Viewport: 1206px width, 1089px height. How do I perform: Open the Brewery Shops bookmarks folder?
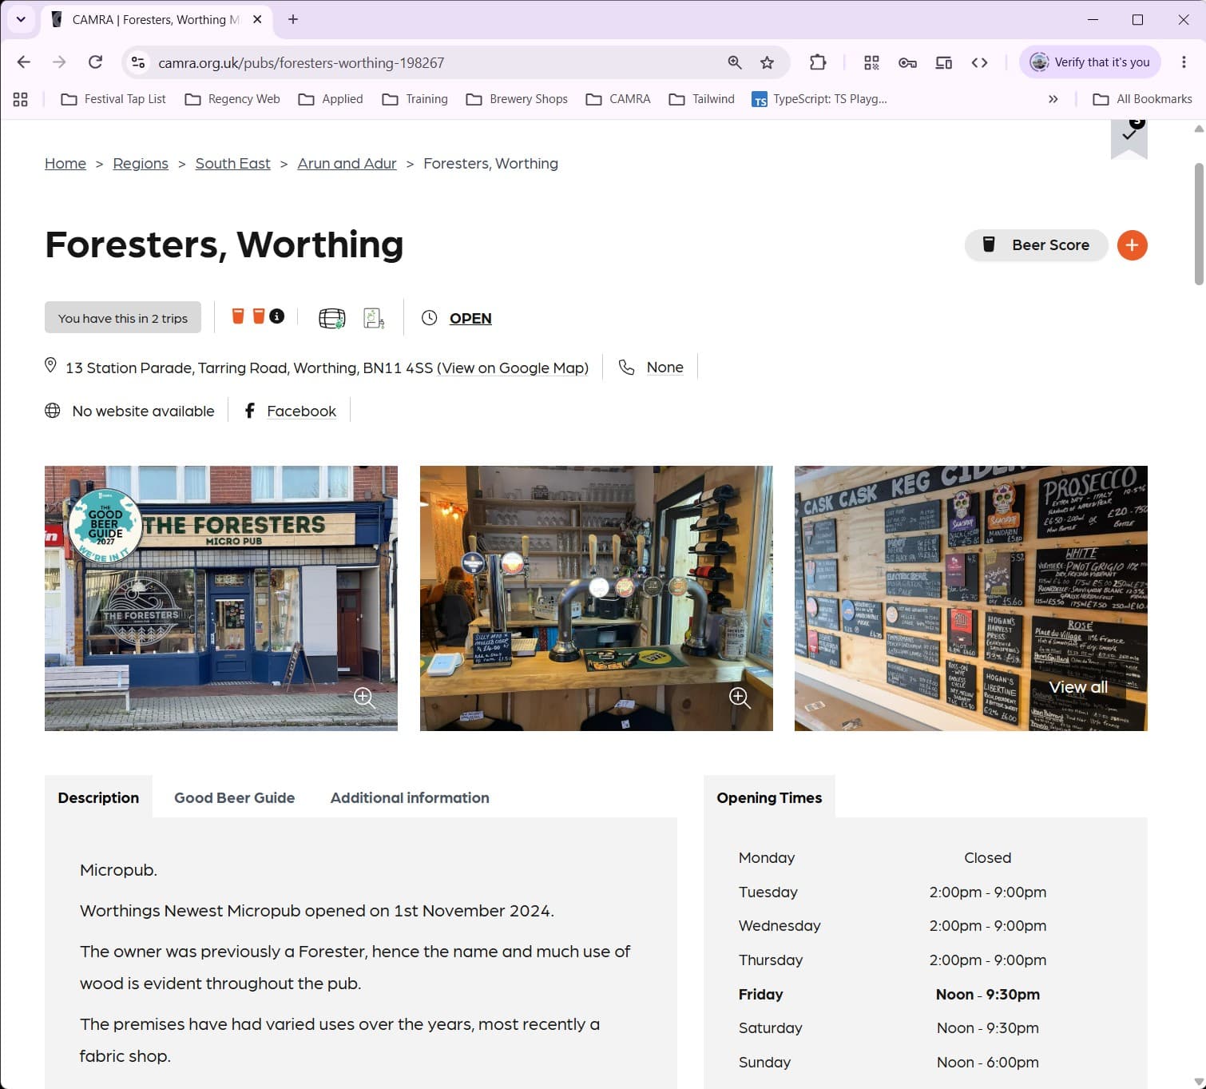click(517, 99)
